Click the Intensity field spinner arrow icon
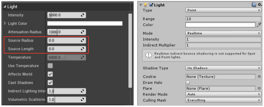 (x=82, y=15)
